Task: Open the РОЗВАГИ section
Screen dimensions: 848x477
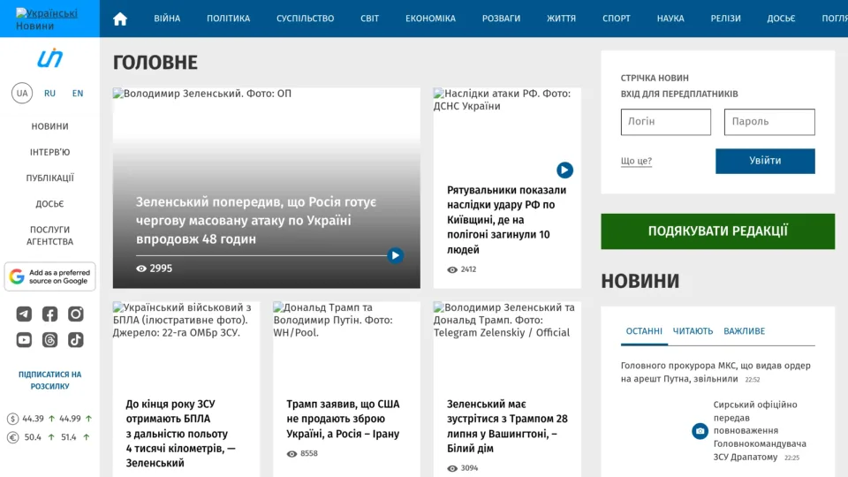Action: click(x=502, y=19)
